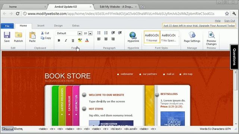Expand the font size dropdown arrow
239x134 pixels.
point(90,33)
